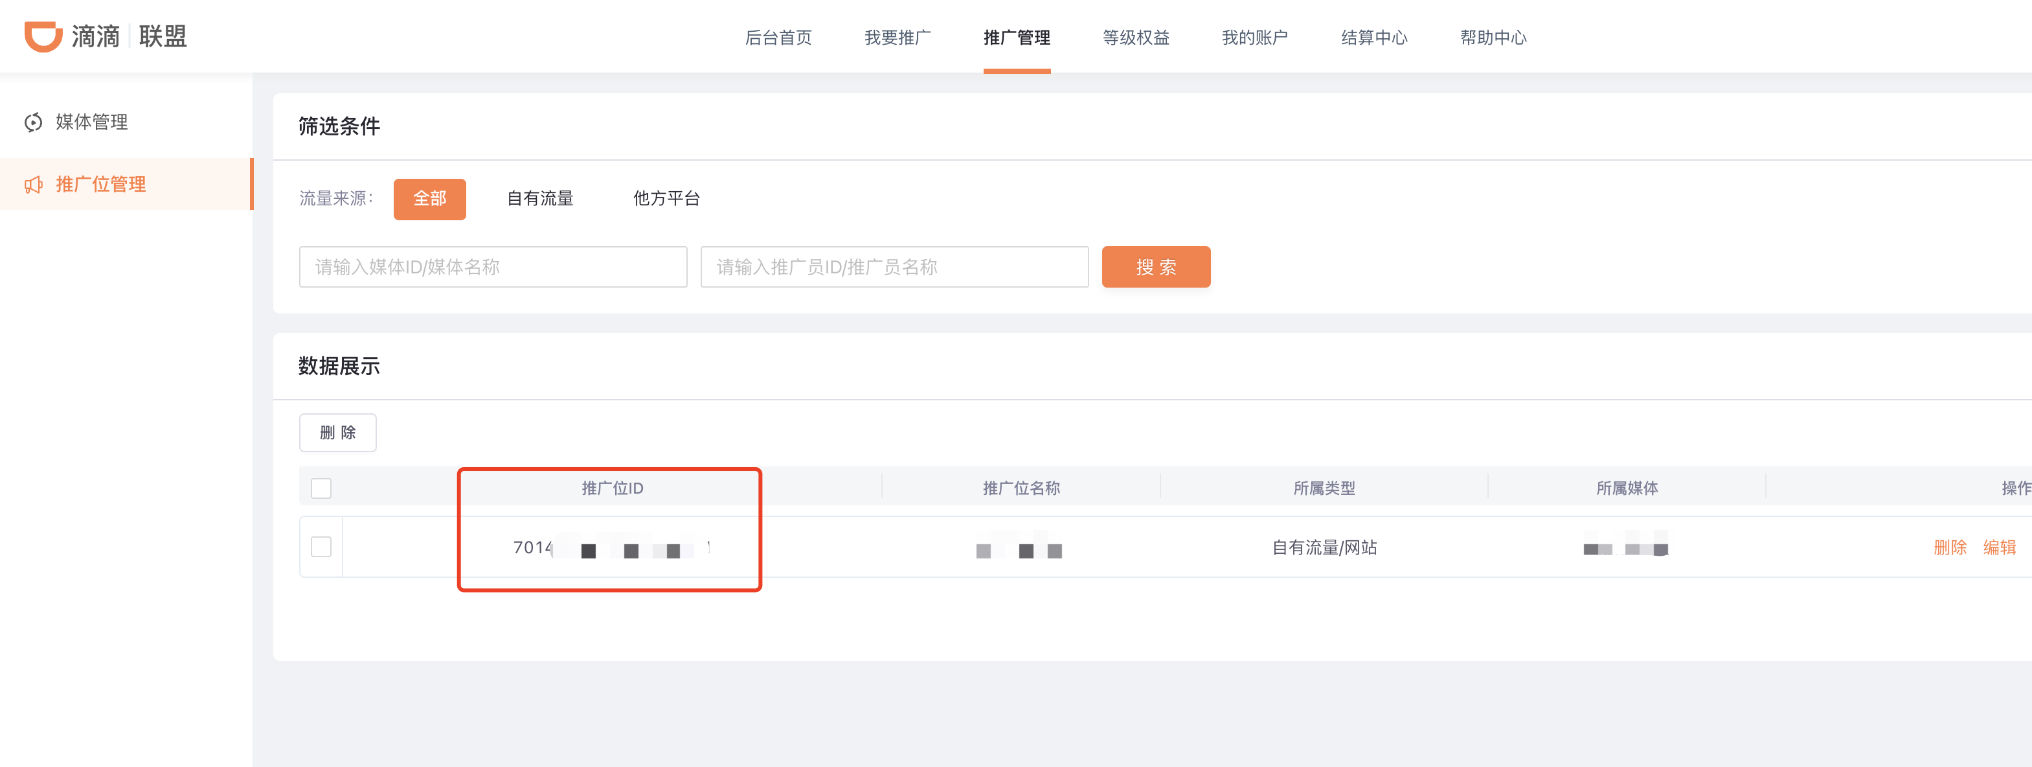Switch to 我的账户 tab

coord(1254,38)
